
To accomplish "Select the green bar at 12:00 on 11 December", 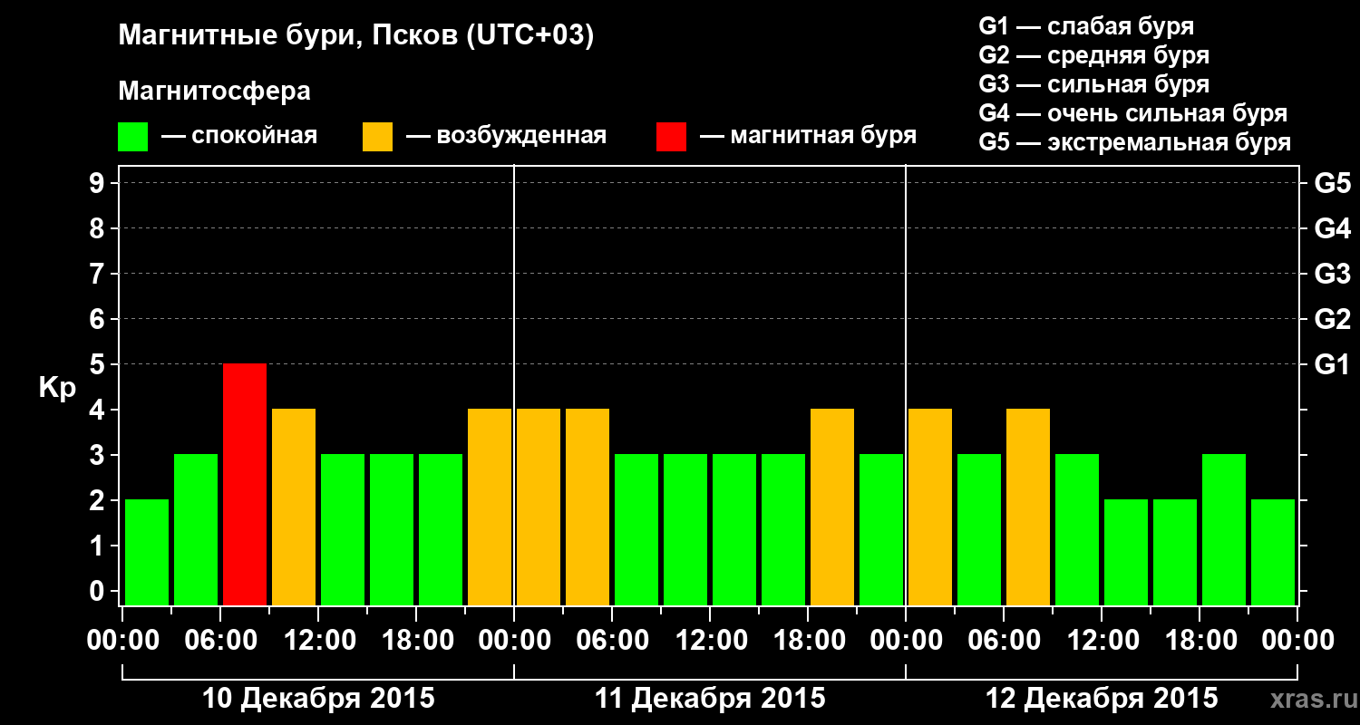I will 734,529.
